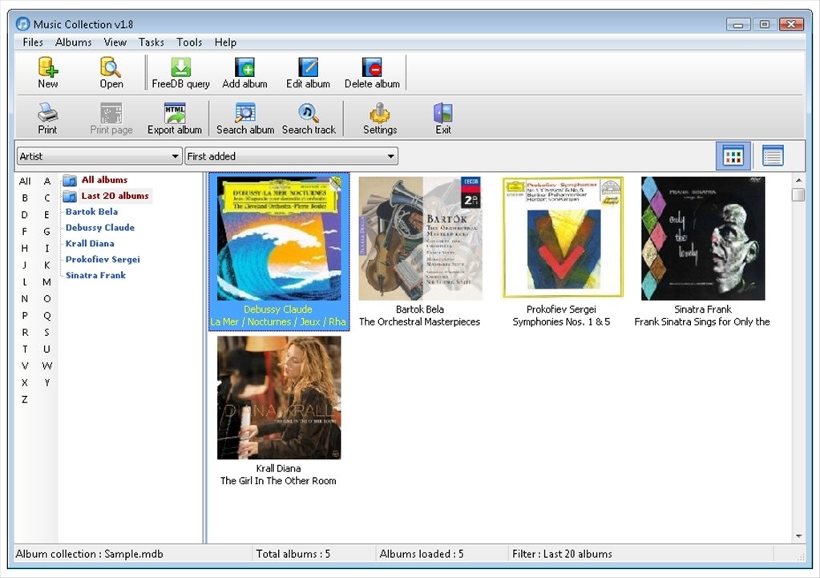Screen dimensions: 820x578
Task: Click the Add album icon
Action: tap(244, 68)
